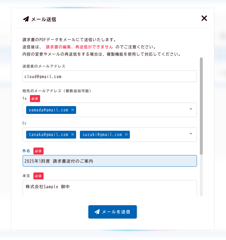This screenshot has height=240, width=226.
Task: Click the 必須 badge next to To
Action: tap(35, 99)
